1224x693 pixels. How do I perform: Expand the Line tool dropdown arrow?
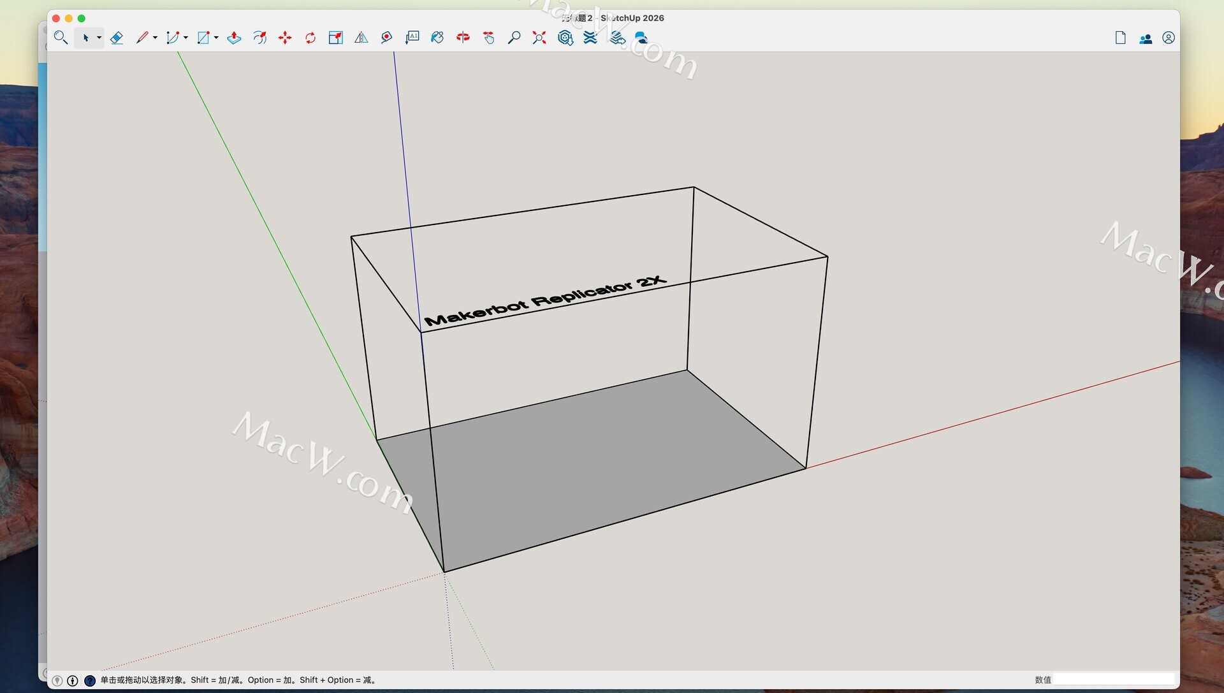pyautogui.click(x=155, y=38)
